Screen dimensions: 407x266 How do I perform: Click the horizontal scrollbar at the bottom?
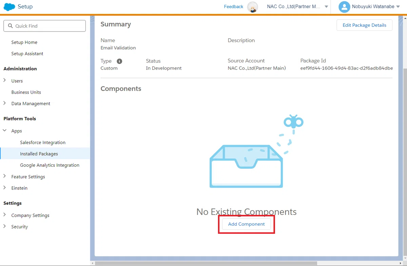(206, 263)
